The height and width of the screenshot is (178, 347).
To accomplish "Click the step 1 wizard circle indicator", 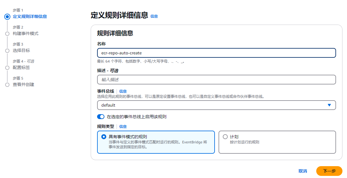I will tap(7, 17).
